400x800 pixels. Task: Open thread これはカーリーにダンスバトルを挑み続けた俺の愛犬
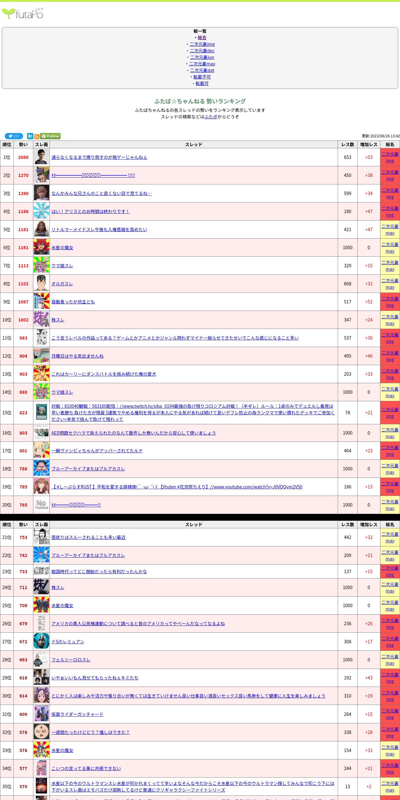point(104,374)
